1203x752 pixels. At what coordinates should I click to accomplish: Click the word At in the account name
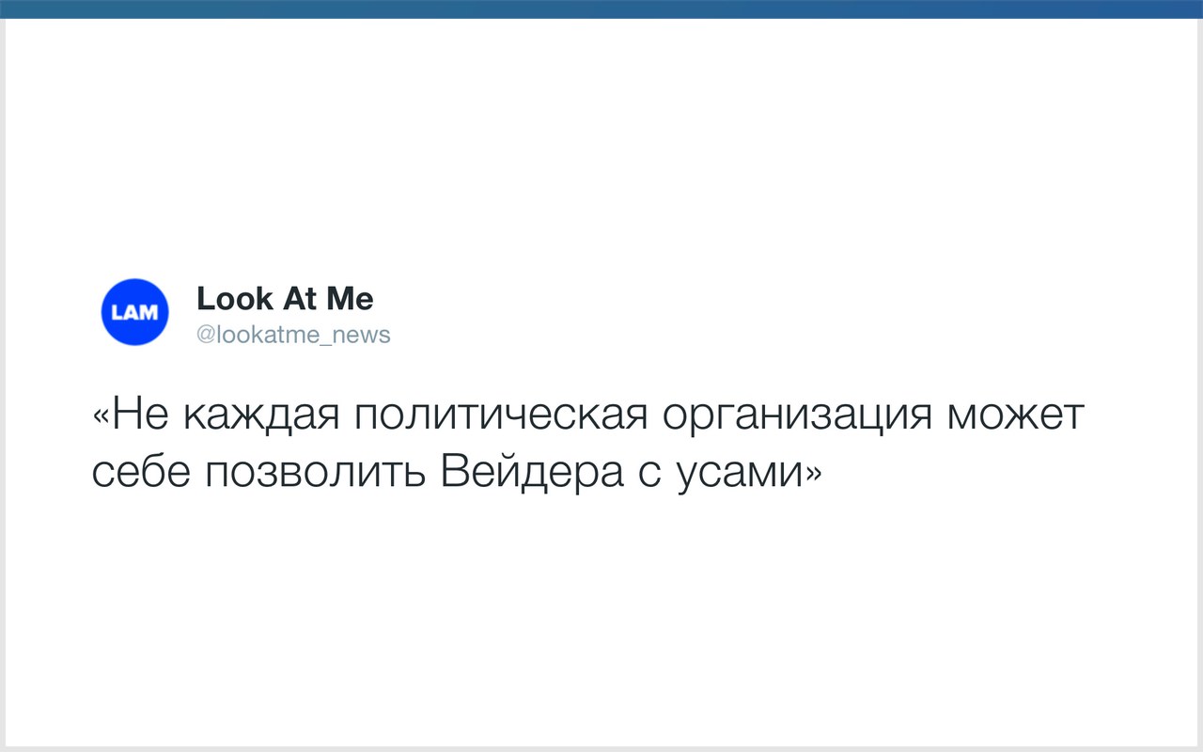pyautogui.click(x=299, y=299)
